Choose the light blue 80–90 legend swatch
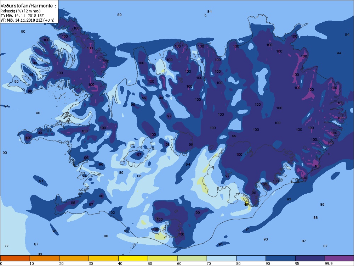 pyautogui.click(x=251, y=258)
